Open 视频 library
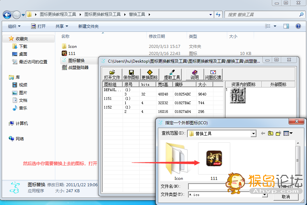 coord(23,85)
